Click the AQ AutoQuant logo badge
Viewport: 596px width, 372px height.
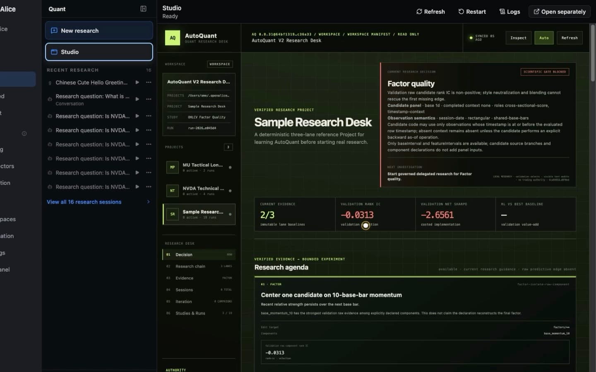pos(173,38)
